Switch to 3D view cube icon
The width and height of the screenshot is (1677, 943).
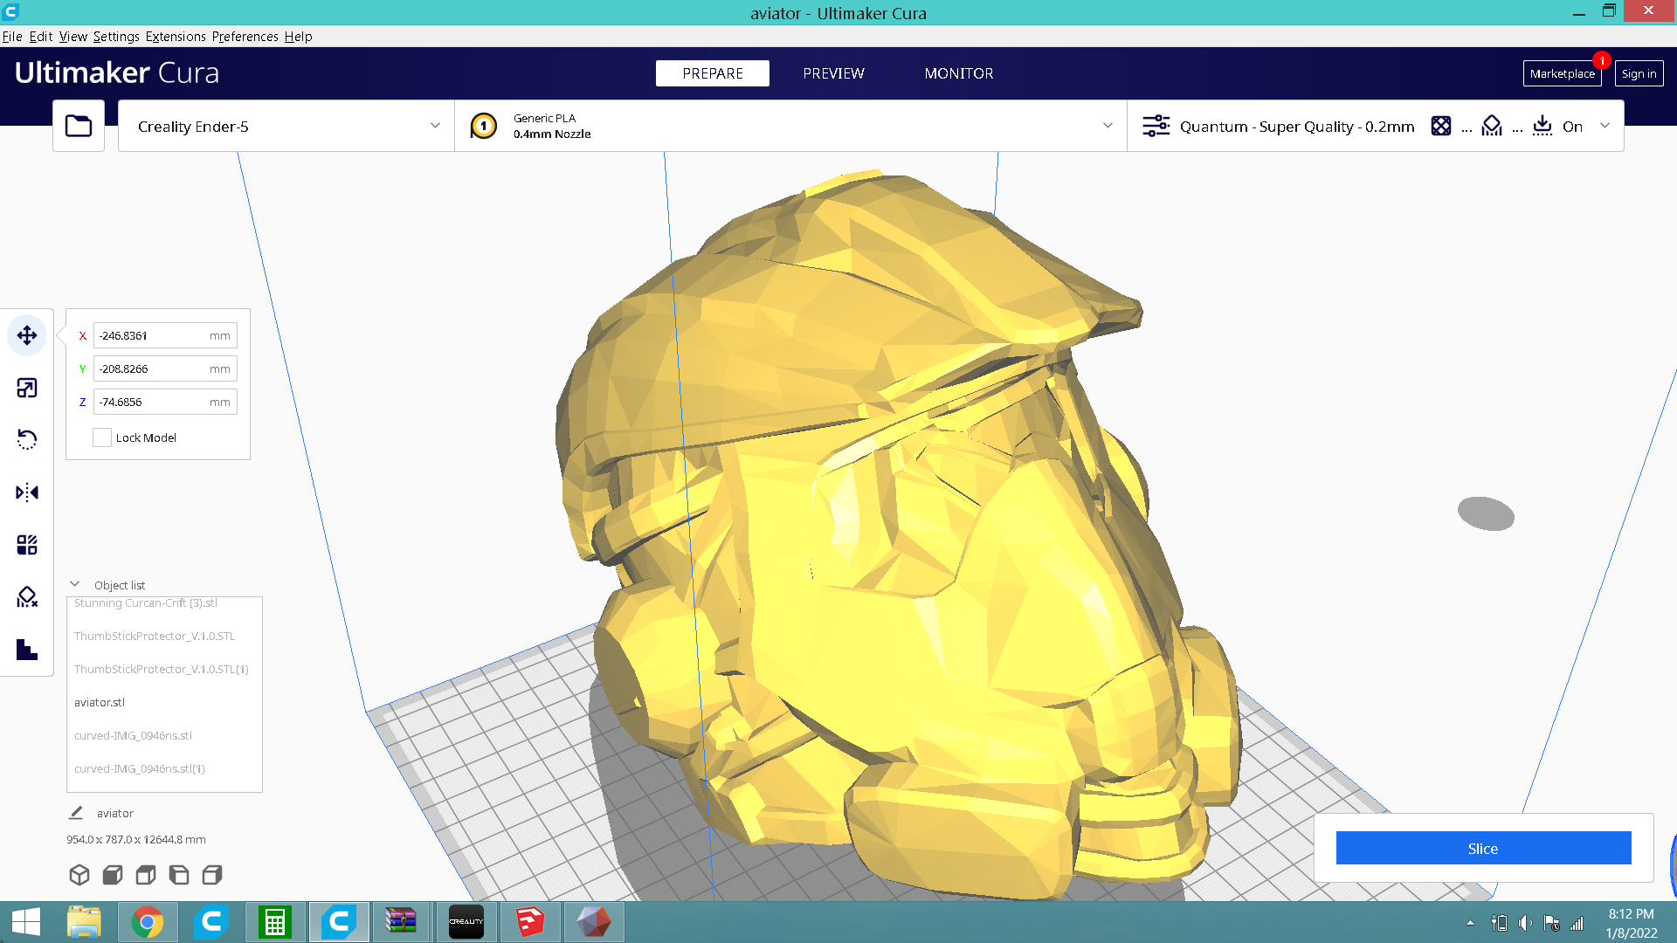pos(79,874)
